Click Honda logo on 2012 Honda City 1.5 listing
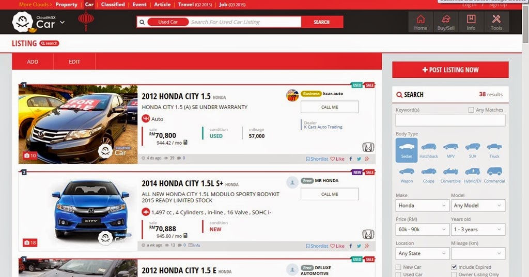The image size is (529, 277). [368, 147]
